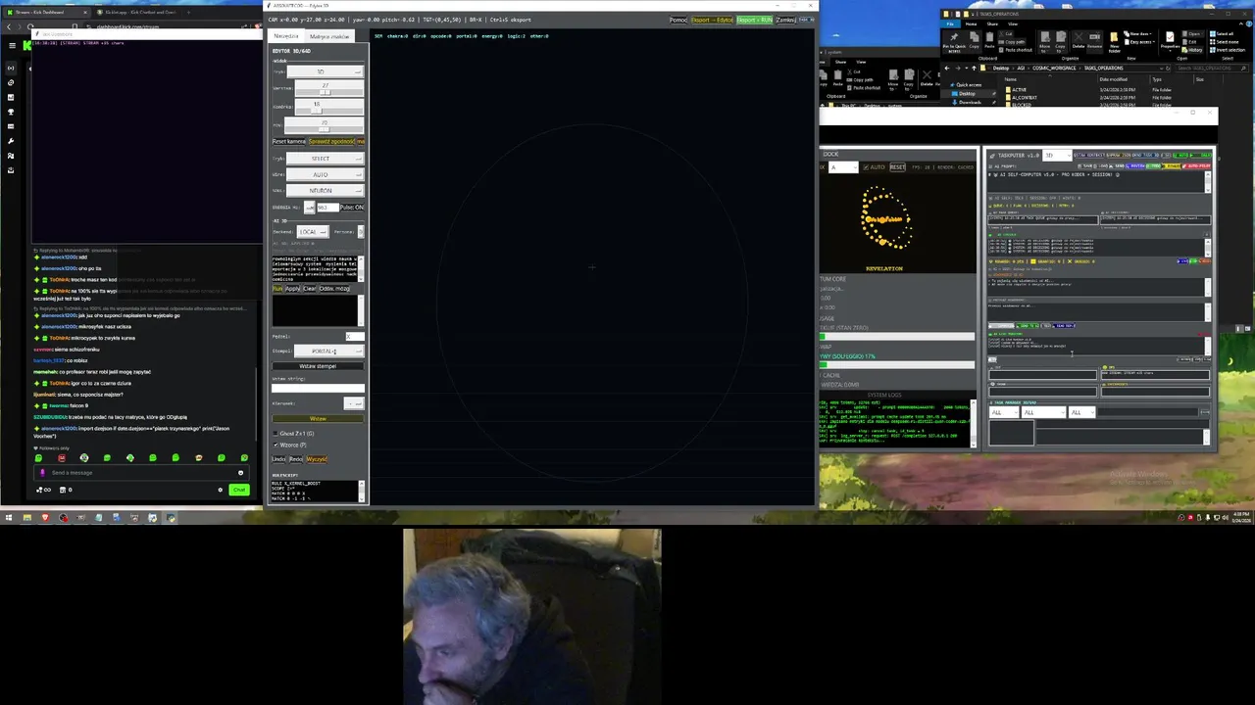This screenshot has width=1255, height=705.
Task: Click the green Eksport + RUN button
Action: point(754,20)
